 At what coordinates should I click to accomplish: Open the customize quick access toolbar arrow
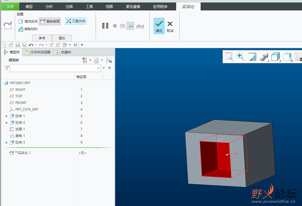[x=82, y=45]
